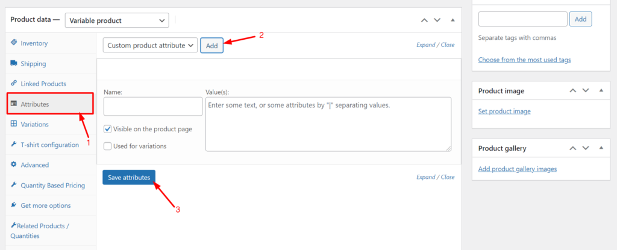Screen dimensions: 617x250
Task: Click Choose from the most used tags
Action: click(524, 60)
